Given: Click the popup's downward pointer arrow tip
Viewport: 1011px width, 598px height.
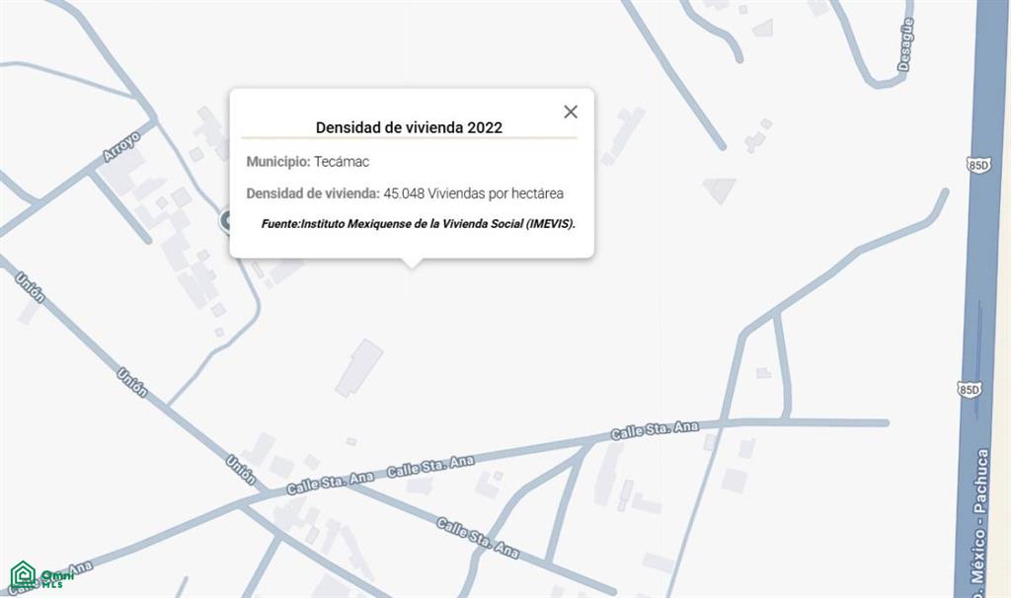Looking at the screenshot, I should [x=412, y=264].
